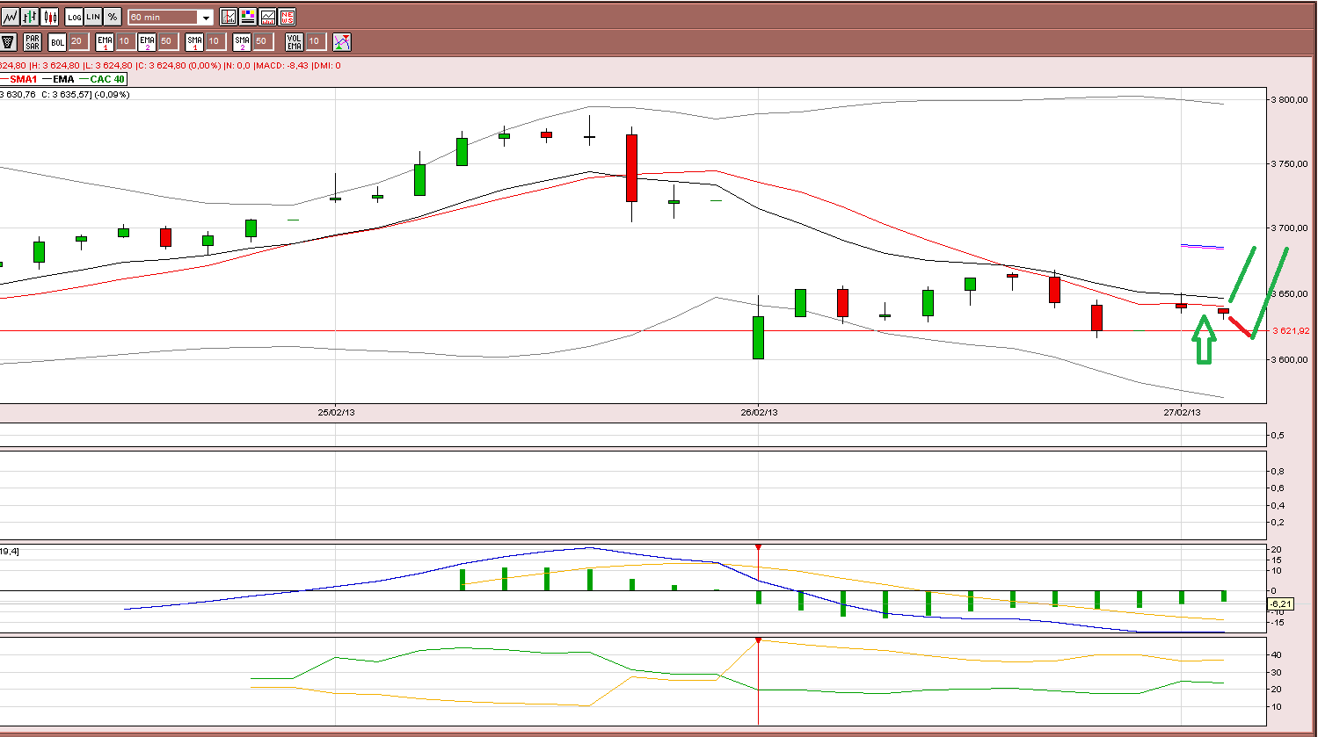Open the NEWS icon

287,17
